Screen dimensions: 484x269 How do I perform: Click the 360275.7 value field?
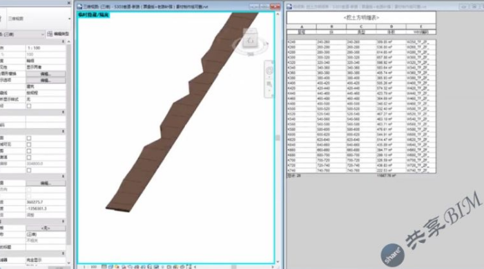click(46, 202)
